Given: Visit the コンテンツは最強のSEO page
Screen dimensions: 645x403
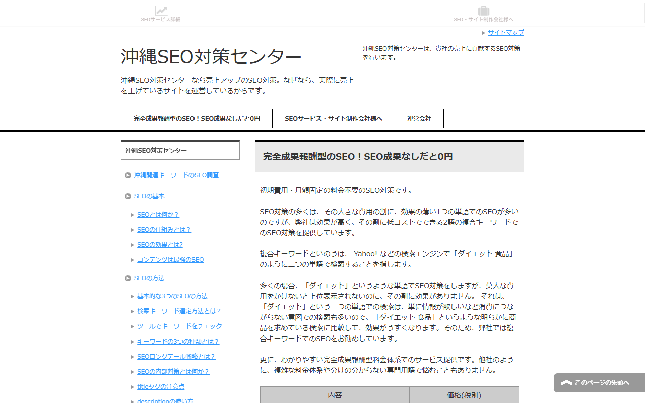Looking at the screenshot, I should coord(170,260).
